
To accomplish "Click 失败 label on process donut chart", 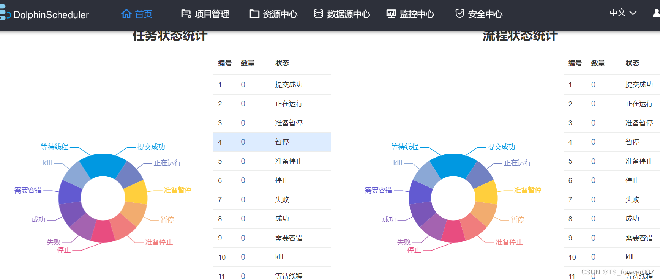I will pyautogui.click(x=404, y=242).
